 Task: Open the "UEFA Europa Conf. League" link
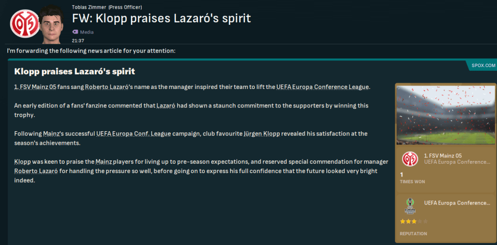click(x=133, y=133)
